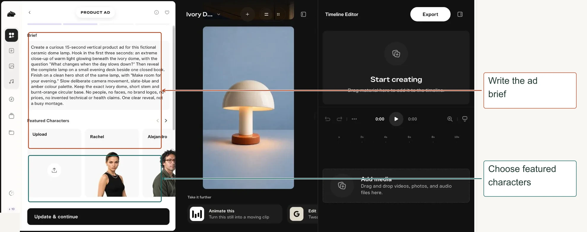Click the display icon right of zoom
The image size is (587, 232).
[465, 119]
